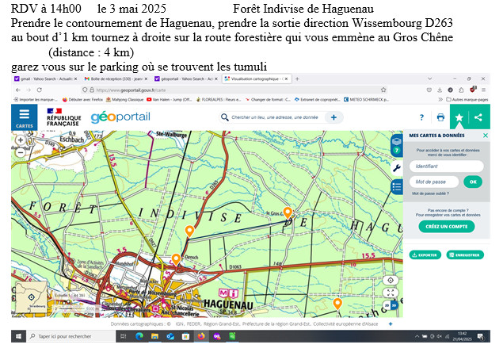
Task: Click the plus button beside search
Action: (333, 117)
